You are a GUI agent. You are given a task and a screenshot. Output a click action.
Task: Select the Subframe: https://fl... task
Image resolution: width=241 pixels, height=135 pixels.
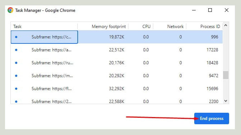[117, 89]
